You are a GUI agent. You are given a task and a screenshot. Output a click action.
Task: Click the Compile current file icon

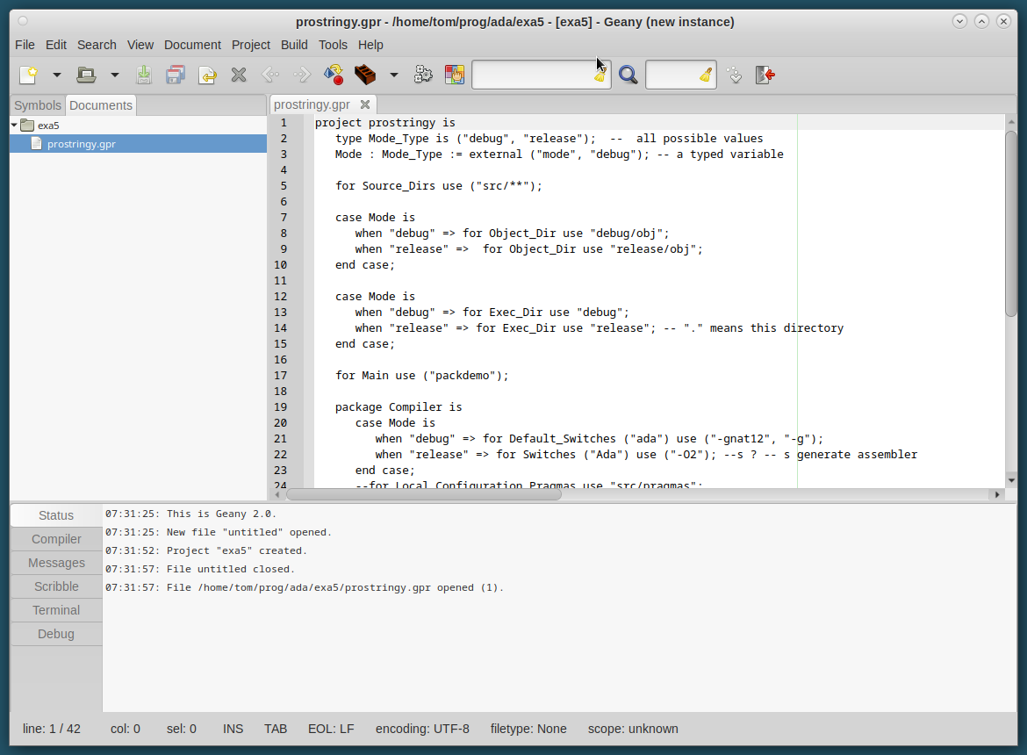tap(334, 75)
